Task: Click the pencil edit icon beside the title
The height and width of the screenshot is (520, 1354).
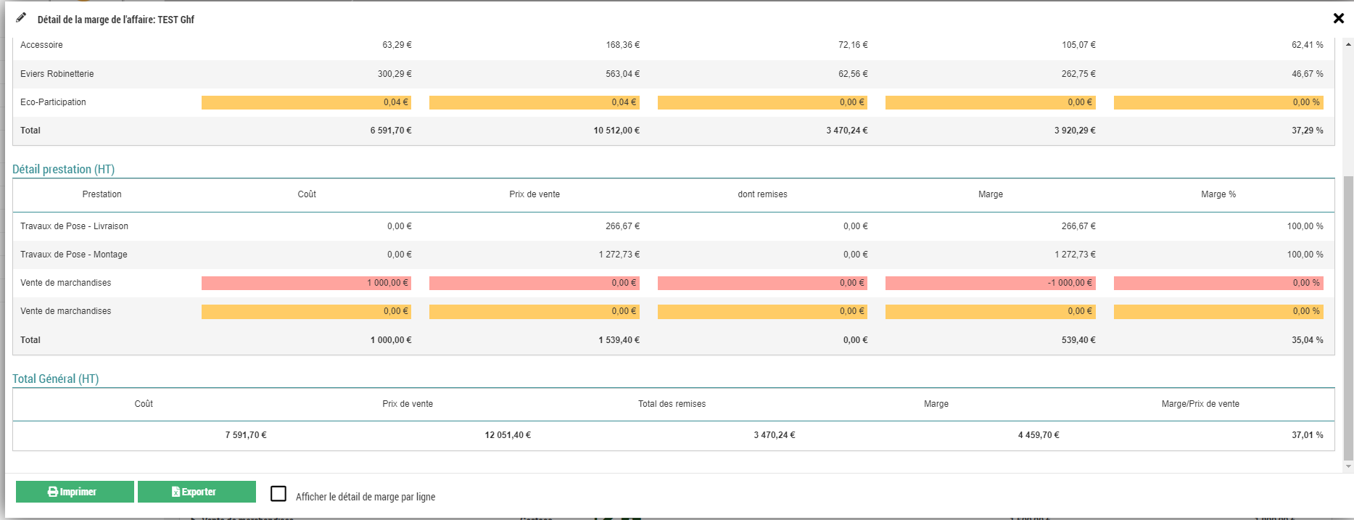Action: (21, 18)
